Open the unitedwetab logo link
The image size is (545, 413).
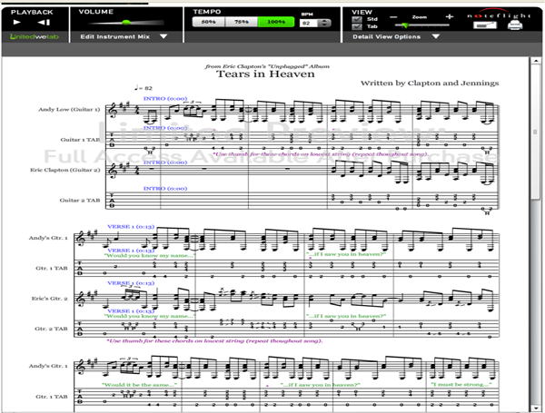coord(35,36)
